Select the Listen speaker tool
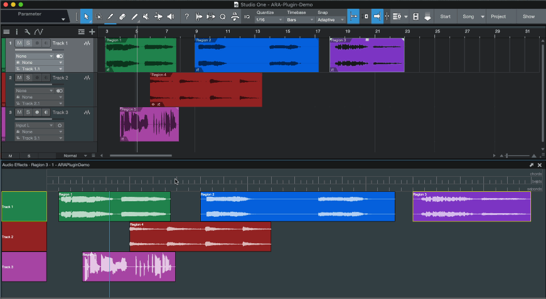546x299 pixels. tap(171, 16)
